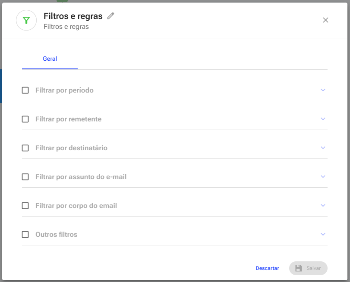
Task: Expand Filtrar por remetente section arrow
Action: pyautogui.click(x=323, y=119)
